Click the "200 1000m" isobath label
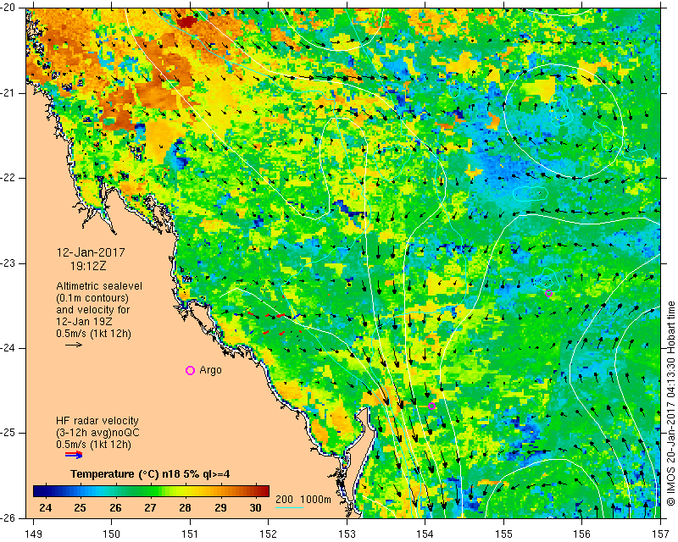The height and width of the screenshot is (542, 678). (x=303, y=500)
